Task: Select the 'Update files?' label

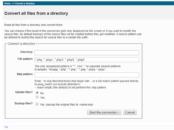Action: 24,92
